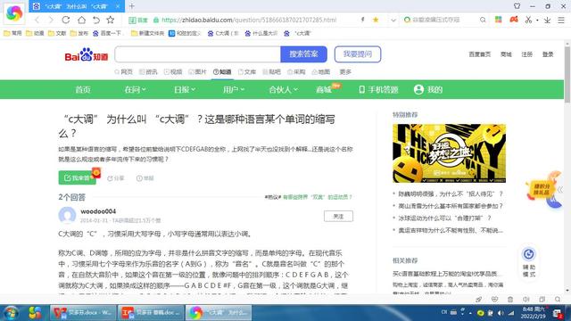Viewport: 571px width, 321px height.
Task: Open the '新建文件夹' bookmarks folder
Action: (148, 33)
